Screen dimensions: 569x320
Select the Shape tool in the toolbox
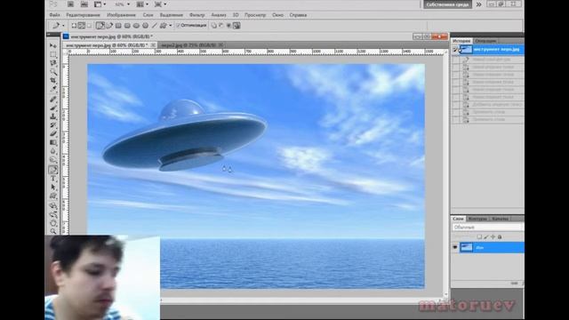[x=53, y=196]
